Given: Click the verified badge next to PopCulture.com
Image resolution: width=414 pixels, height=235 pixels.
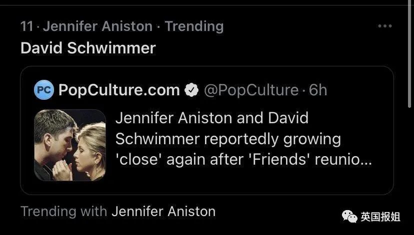Looking at the screenshot, I should (x=191, y=90).
